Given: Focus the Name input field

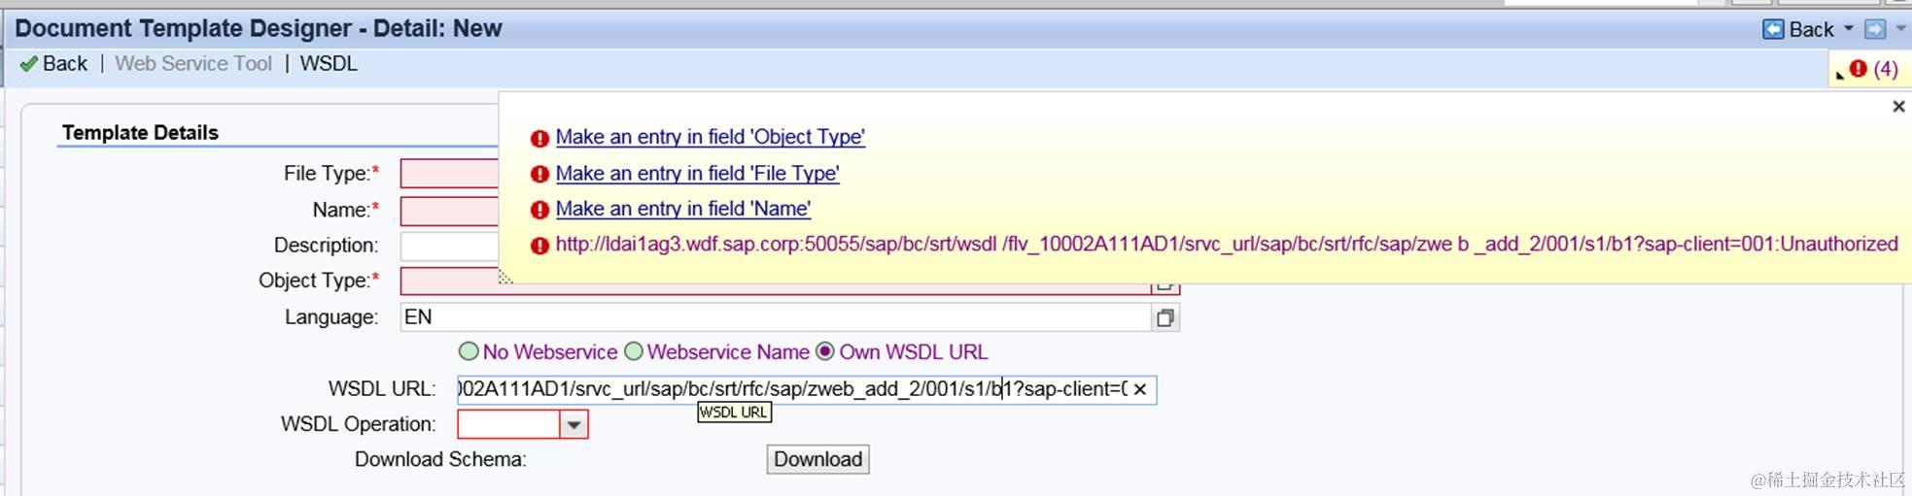Looking at the screenshot, I should tap(449, 210).
